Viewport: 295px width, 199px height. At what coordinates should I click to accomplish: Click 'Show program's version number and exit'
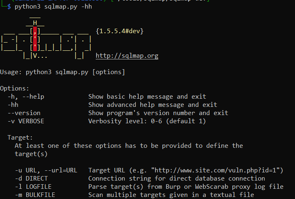(158, 113)
